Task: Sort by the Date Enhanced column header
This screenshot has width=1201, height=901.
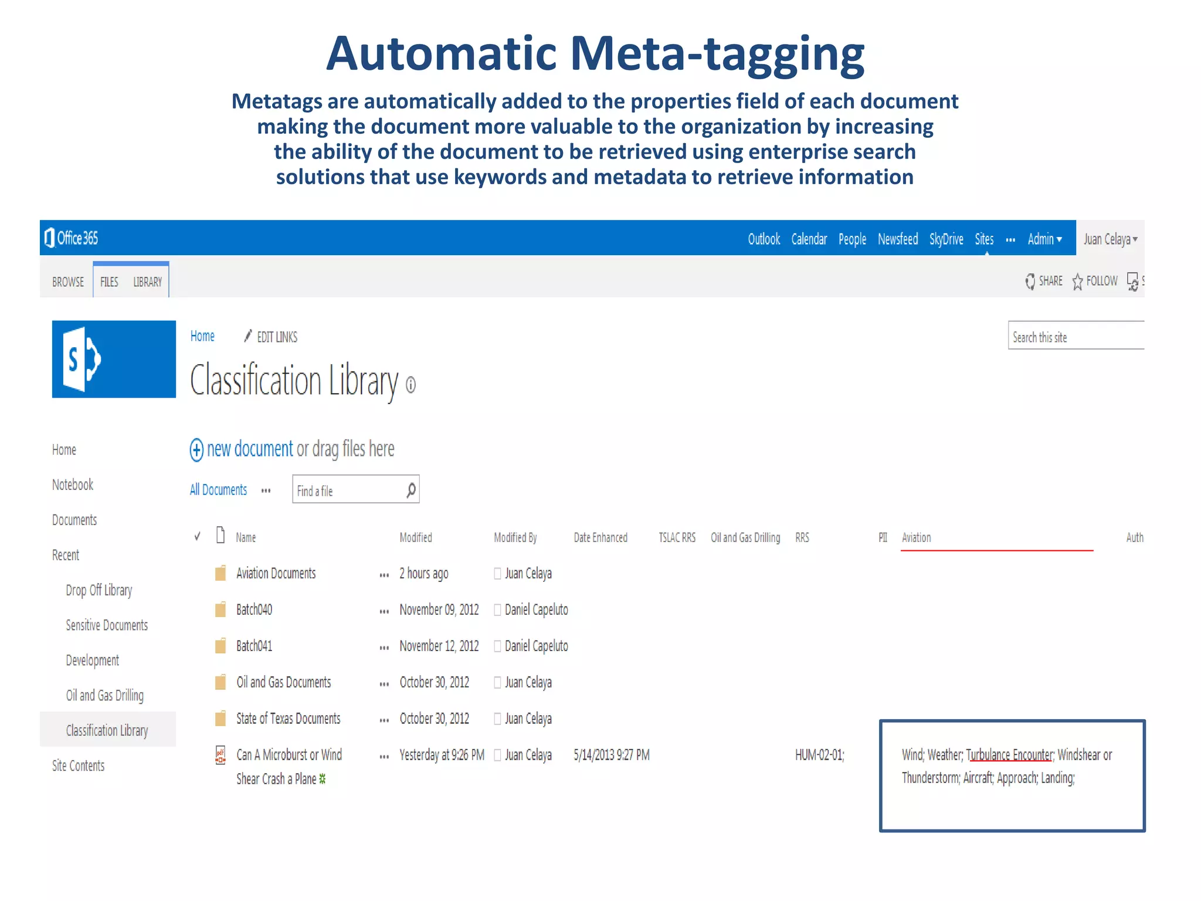Action: [x=600, y=537]
